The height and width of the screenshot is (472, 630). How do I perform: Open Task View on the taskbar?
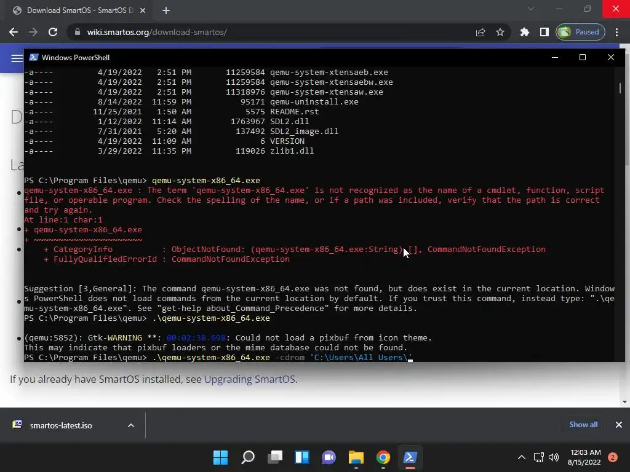275,457
